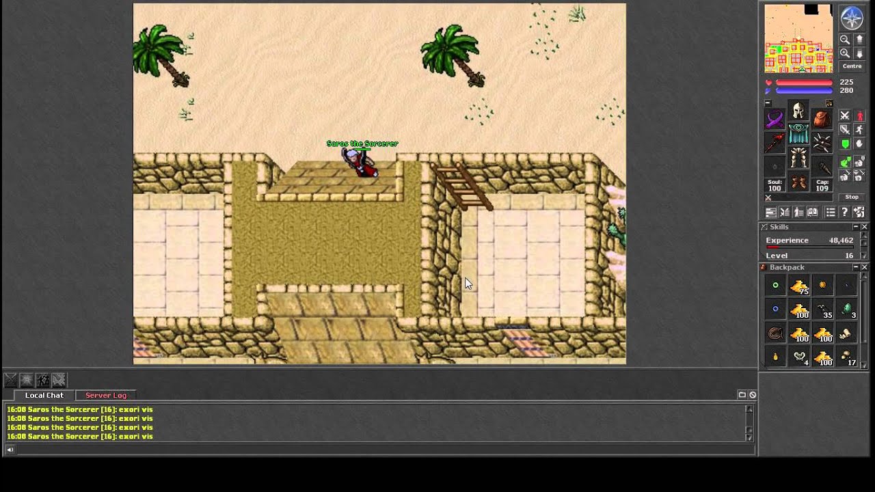Toggle chat volume speaker icon
The image size is (875, 492).
tap(10, 449)
